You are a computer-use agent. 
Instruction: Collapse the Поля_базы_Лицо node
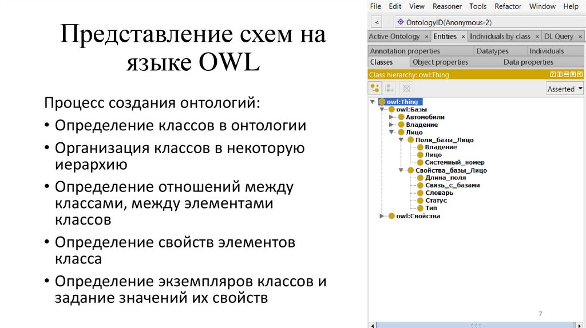point(401,140)
